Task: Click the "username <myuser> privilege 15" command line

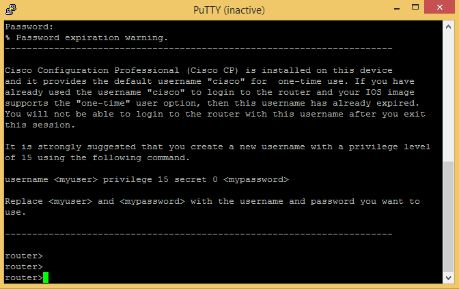Action: (147, 179)
